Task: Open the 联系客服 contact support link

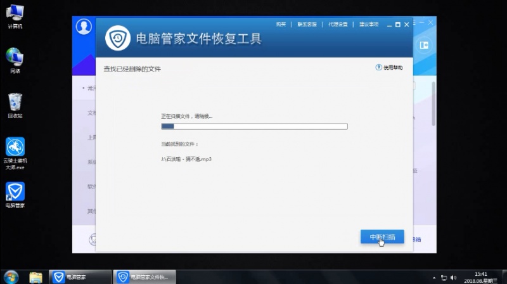Action: pyautogui.click(x=307, y=24)
